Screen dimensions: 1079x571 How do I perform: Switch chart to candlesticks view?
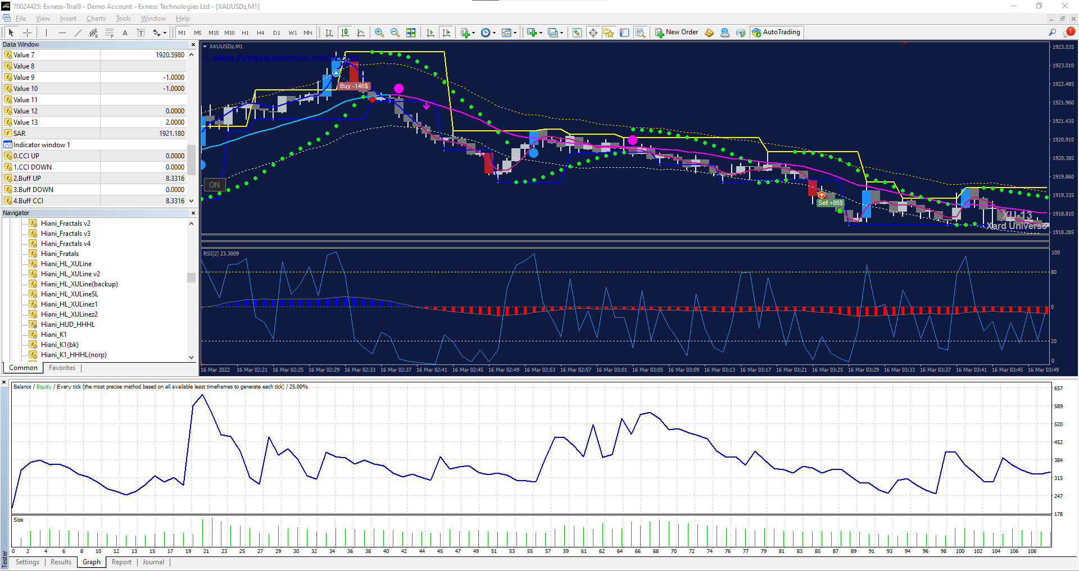[x=345, y=33]
